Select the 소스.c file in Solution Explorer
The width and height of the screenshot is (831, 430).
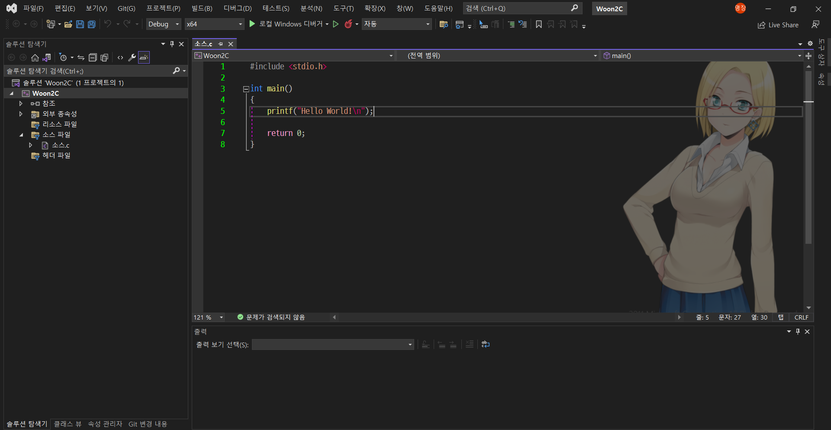61,145
